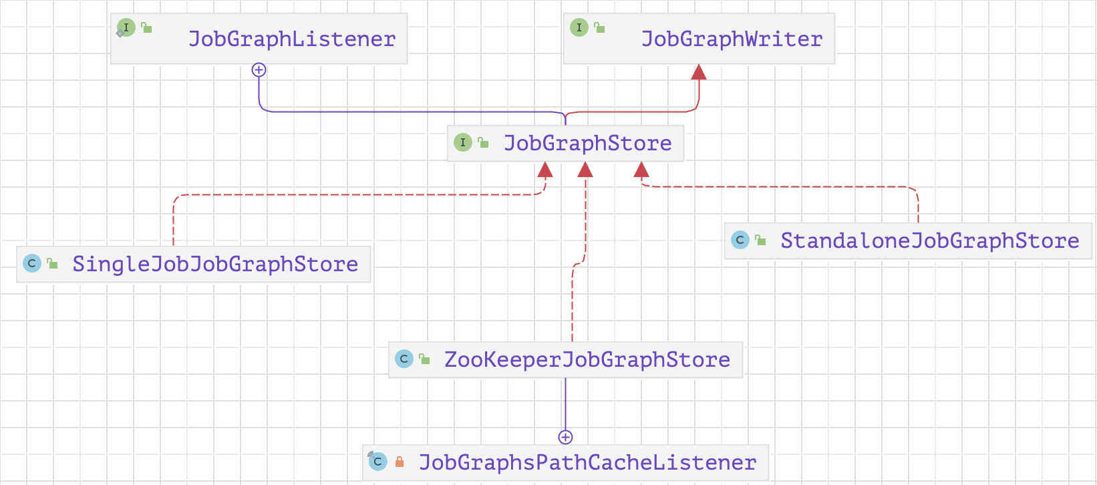Click the green visibility lock on JobGraphListener

tap(147, 28)
